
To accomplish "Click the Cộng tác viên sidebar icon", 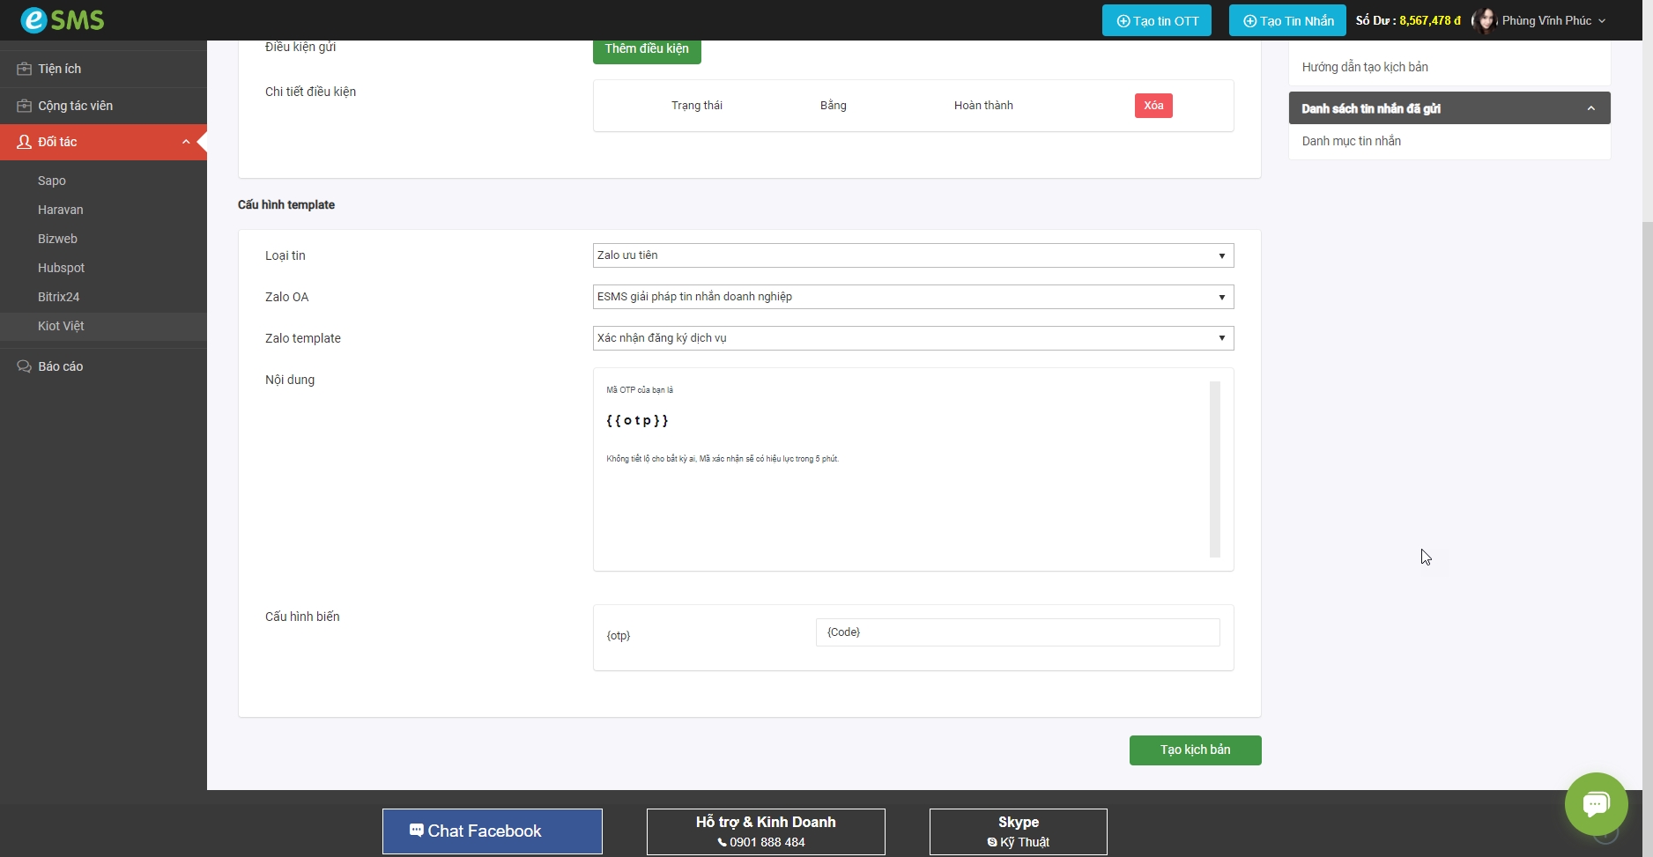I will (x=24, y=106).
